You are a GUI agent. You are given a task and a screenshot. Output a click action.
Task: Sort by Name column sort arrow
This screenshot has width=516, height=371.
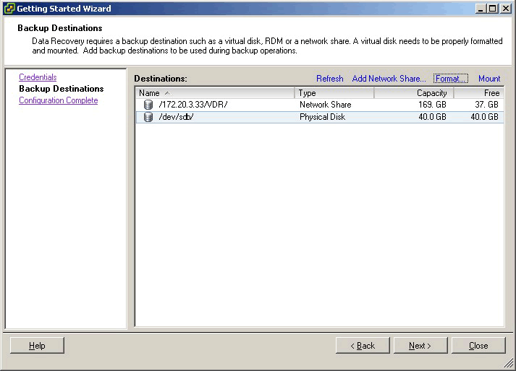coord(168,93)
